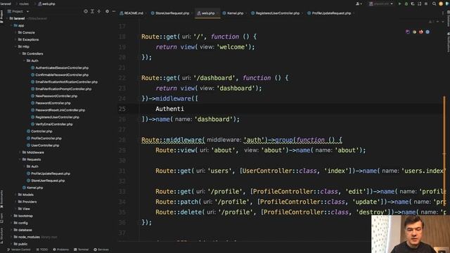The width and height of the screenshot is (450, 253).
Task: Collapse the app folder
Action: (11, 25)
